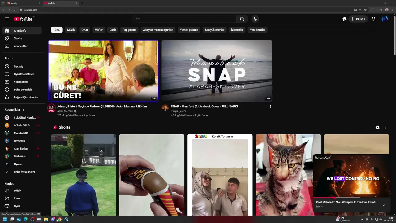The image size is (396, 223).
Task: Bookmark page with Chrome star icon
Action: coord(365,10)
